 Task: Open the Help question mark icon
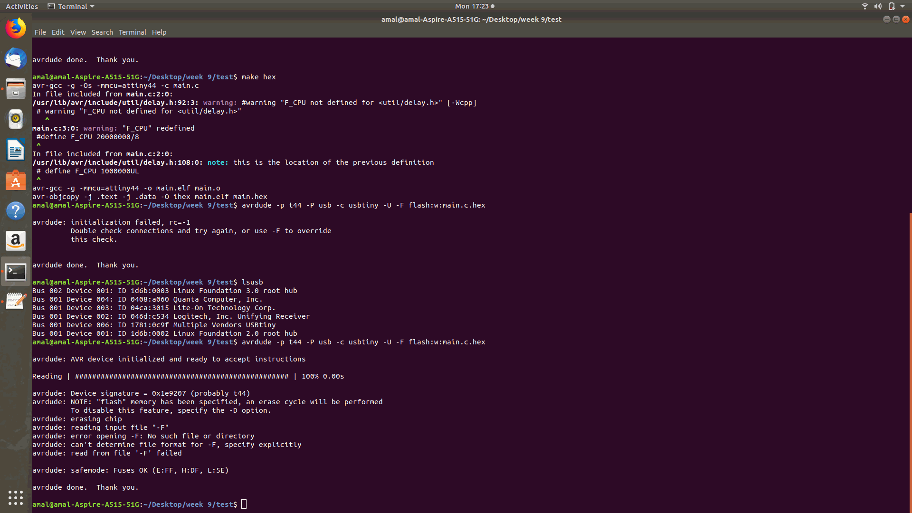click(16, 211)
